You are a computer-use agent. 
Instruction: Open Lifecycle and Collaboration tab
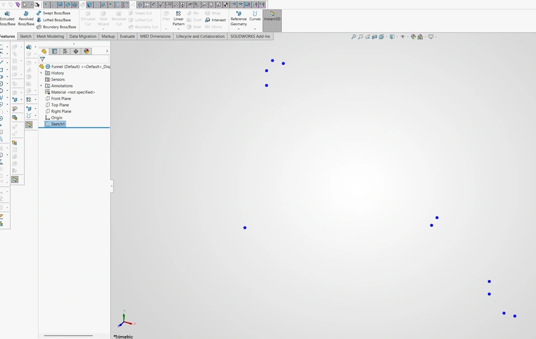point(200,36)
